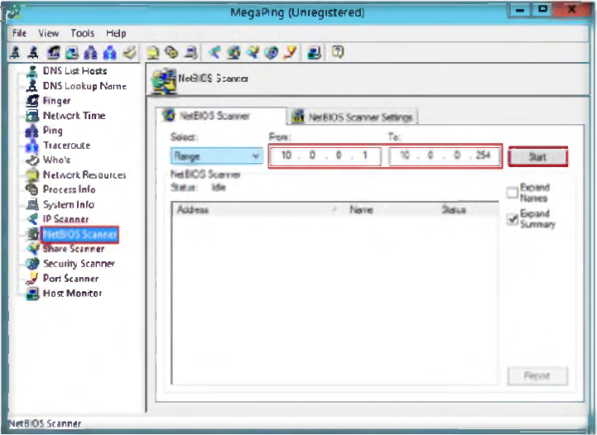
Task: Click the disabled Report button
Action: coord(537,375)
